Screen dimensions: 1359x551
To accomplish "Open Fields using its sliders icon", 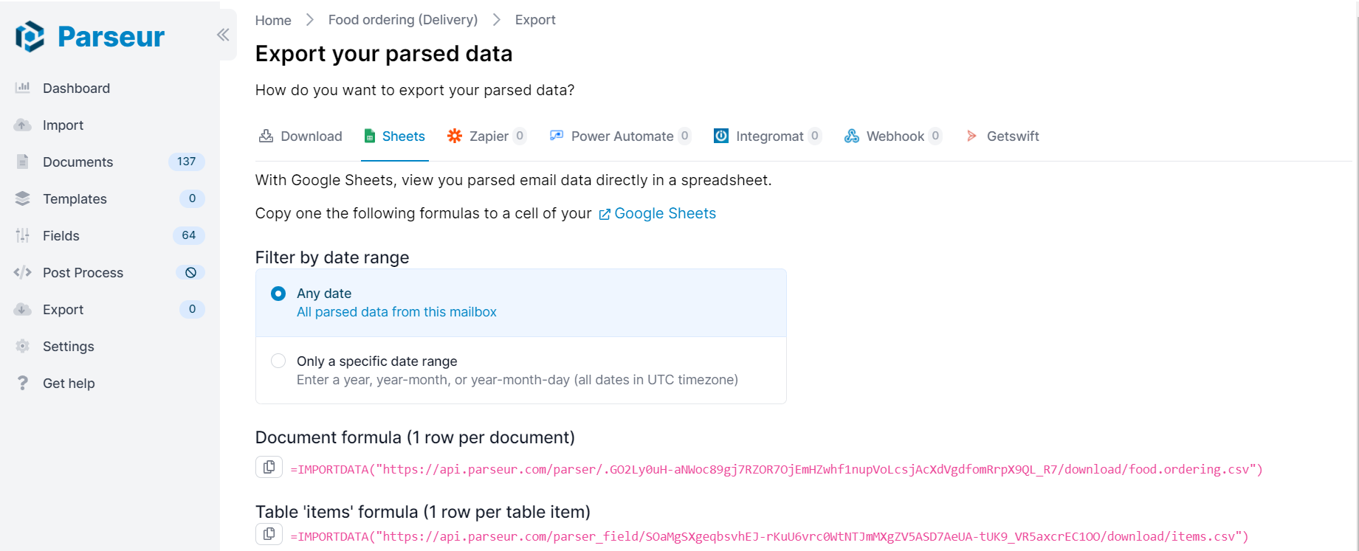I will point(23,235).
